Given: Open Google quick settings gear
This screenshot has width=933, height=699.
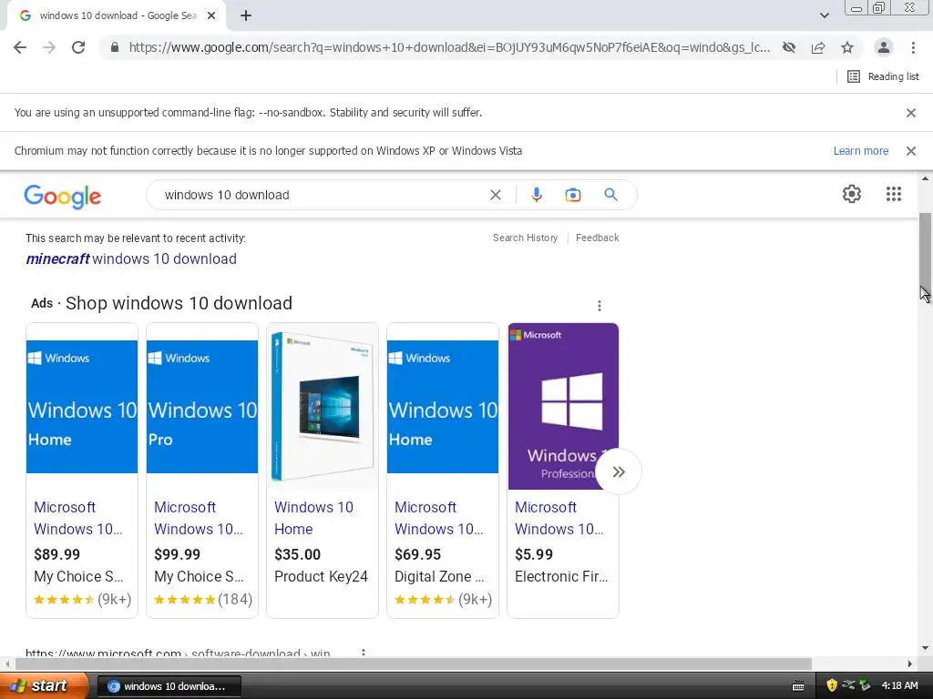Looking at the screenshot, I should point(852,194).
